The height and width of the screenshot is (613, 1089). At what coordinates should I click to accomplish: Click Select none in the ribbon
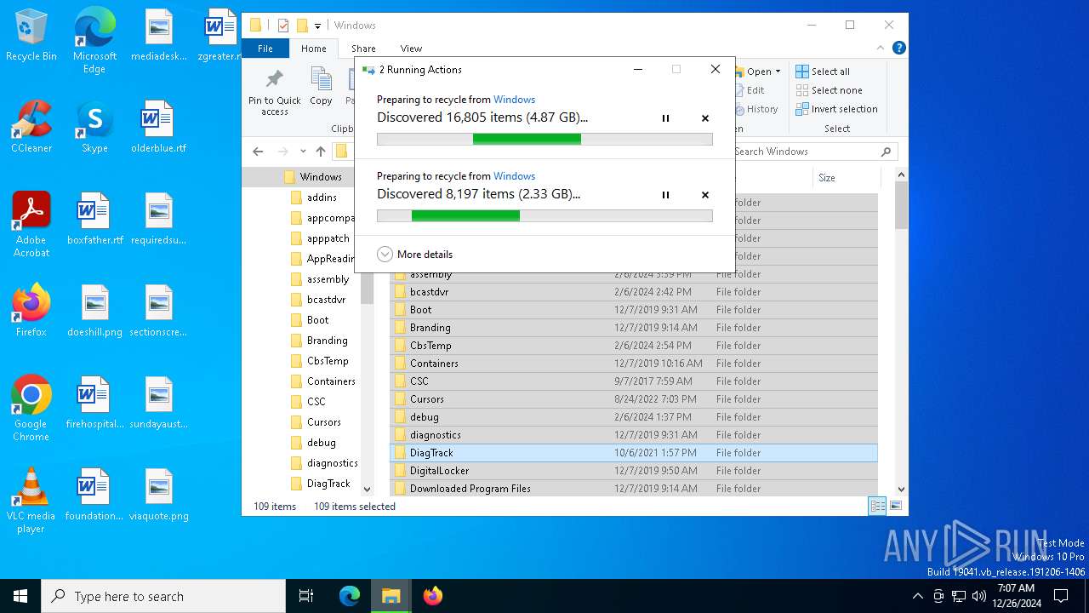[x=829, y=90]
